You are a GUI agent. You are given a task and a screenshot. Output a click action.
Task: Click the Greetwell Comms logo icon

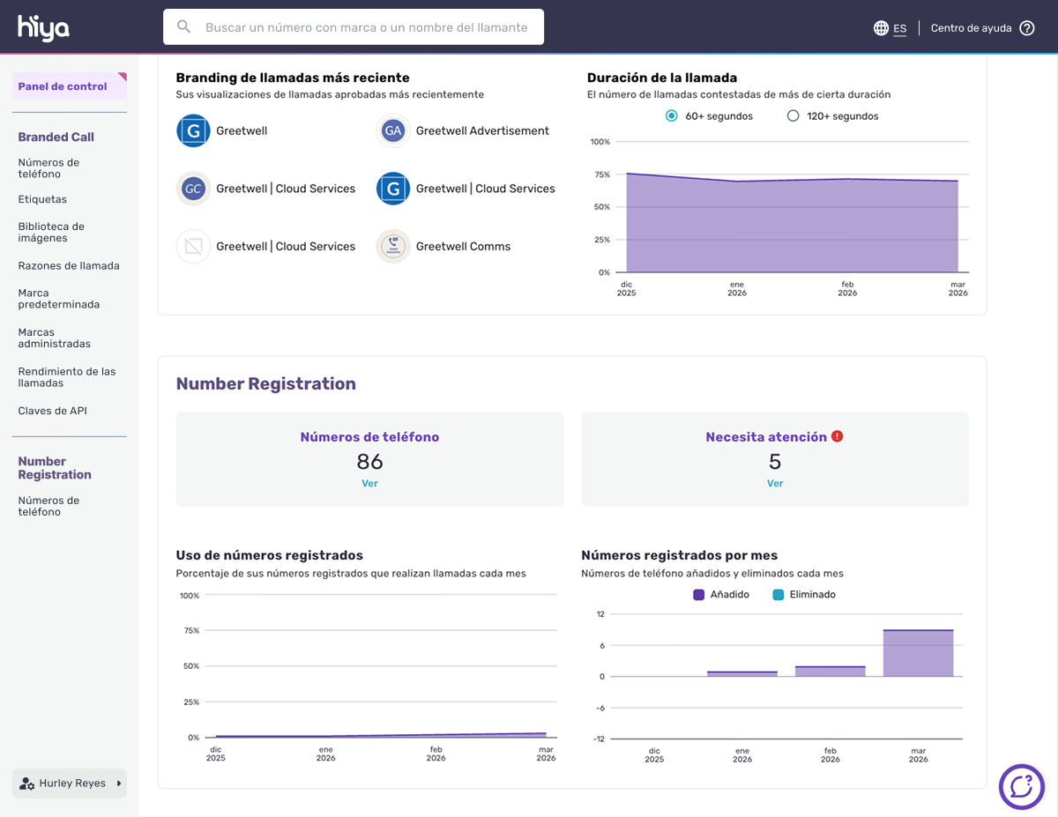click(x=392, y=247)
